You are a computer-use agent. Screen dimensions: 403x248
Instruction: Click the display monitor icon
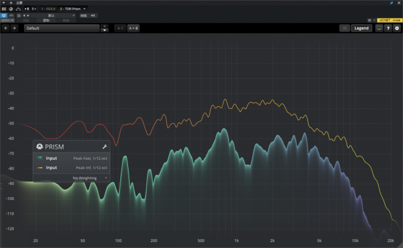pyautogui.click(x=379, y=28)
